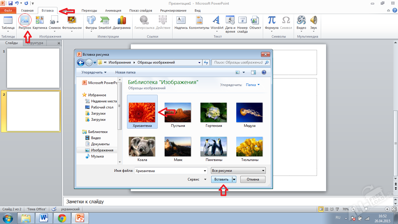Viewport: 398px width, 224px height.
Task: Switch to the Структура outline tab
Action: click(x=35, y=43)
